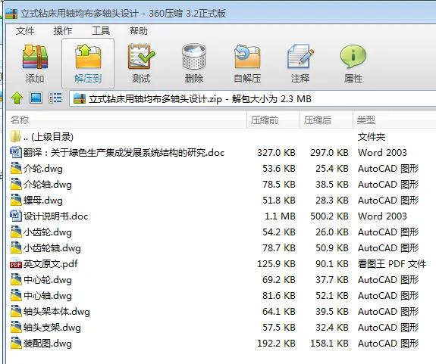Click the DWG icon for 小齿轮轴.dwg
The height and width of the screenshot is (364, 436).
(x=16, y=247)
